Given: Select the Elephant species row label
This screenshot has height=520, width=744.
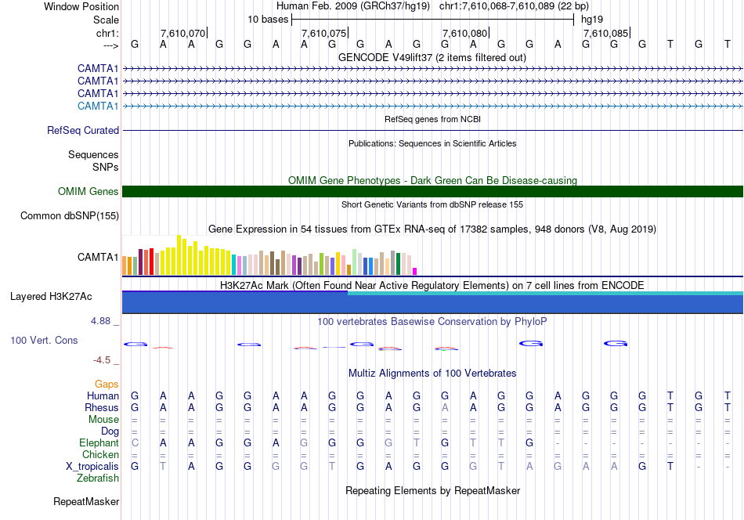Looking at the screenshot, I should 99,443.
